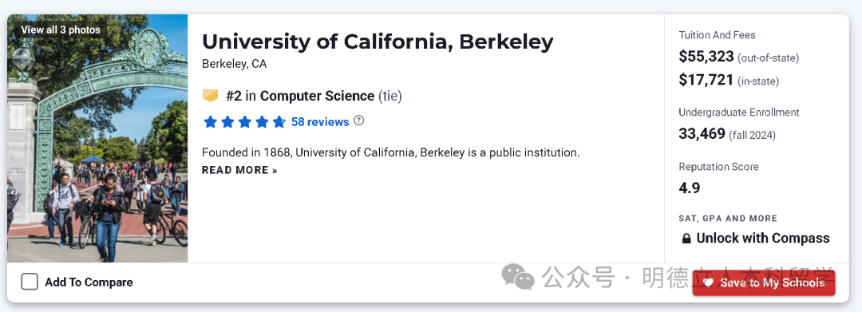
Task: Click the heart icon on the red button
Action: click(708, 282)
